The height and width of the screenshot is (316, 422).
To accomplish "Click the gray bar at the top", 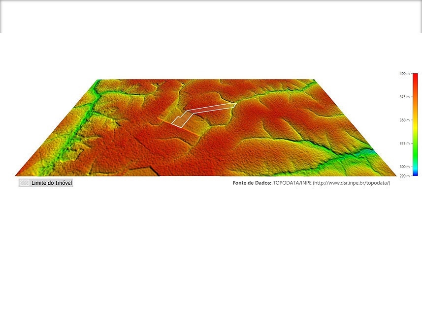I will point(211,16).
